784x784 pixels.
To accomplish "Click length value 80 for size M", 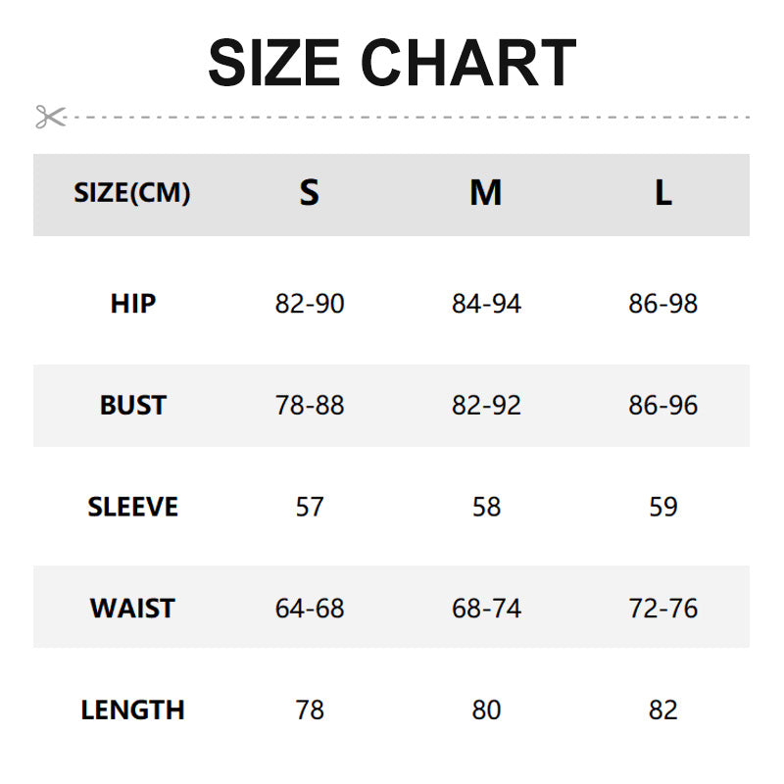I will coord(486,710).
